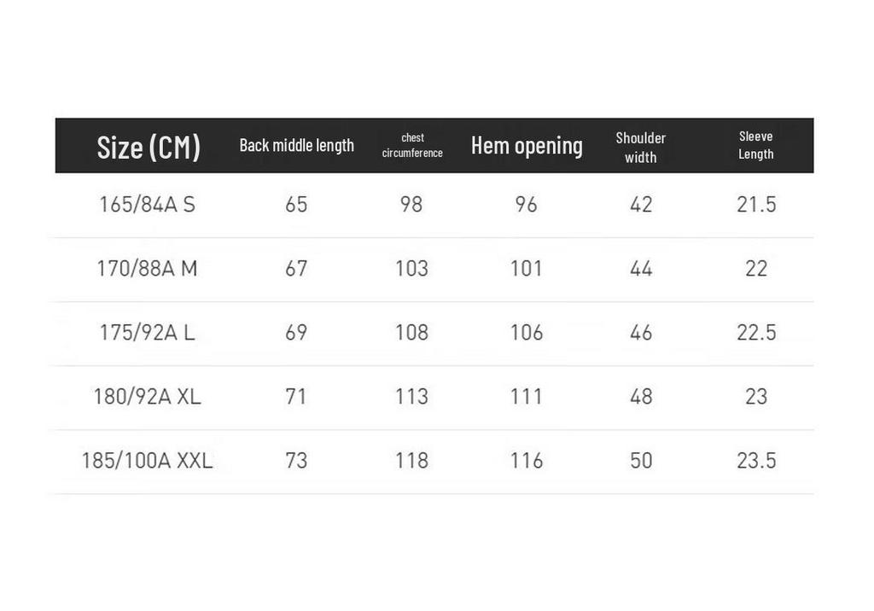Viewport: 874px width, 611px height.
Task: Click the shoulder width value 48
Action: tap(641, 397)
